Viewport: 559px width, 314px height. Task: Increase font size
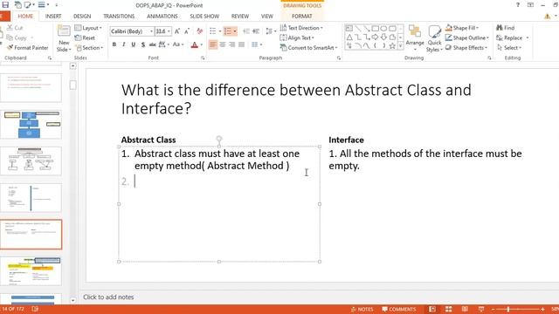point(177,31)
